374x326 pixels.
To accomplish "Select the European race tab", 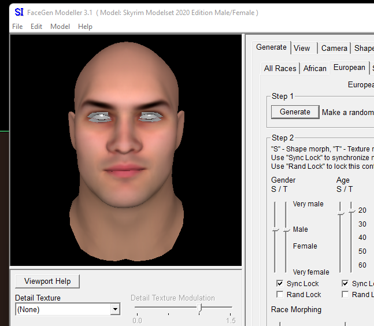I will [349, 68].
